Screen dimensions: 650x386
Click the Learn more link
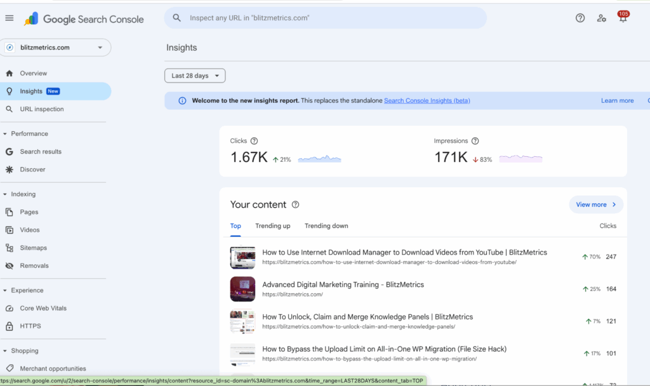point(617,100)
